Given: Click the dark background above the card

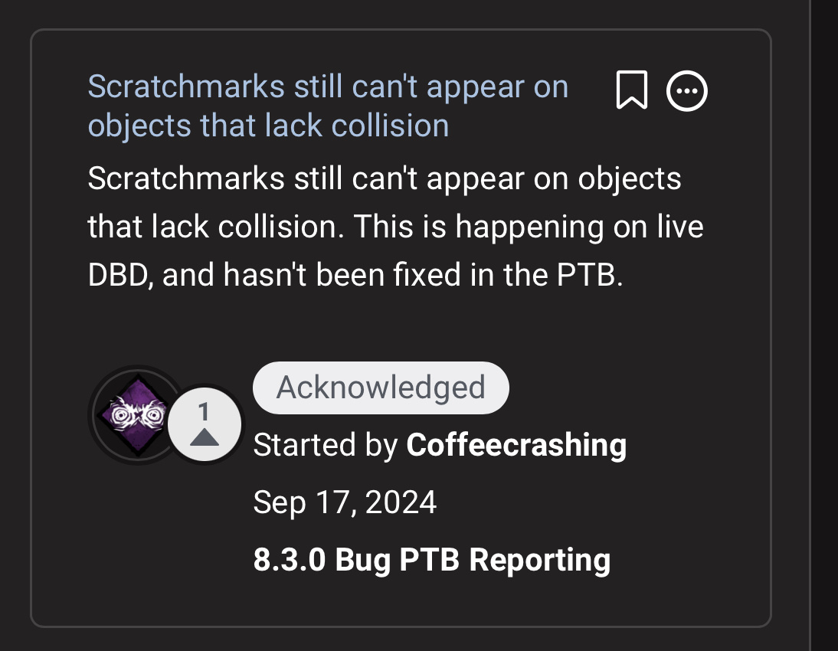Looking at the screenshot, I should pyautogui.click(x=401, y=13).
